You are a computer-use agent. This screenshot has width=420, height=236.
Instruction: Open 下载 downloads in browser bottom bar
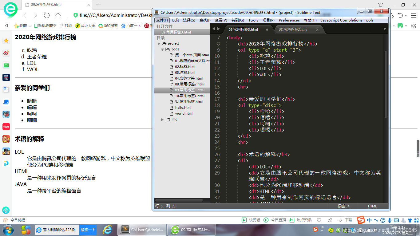point(345,220)
